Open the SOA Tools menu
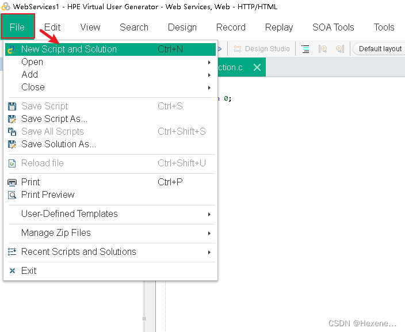Image resolution: width=405 pixels, height=332 pixels. point(333,27)
